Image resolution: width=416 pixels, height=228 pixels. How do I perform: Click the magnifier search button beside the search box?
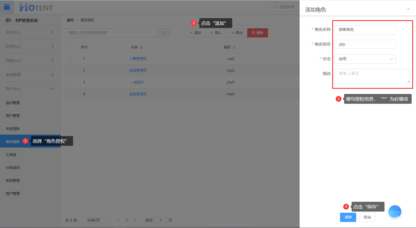click(x=164, y=33)
